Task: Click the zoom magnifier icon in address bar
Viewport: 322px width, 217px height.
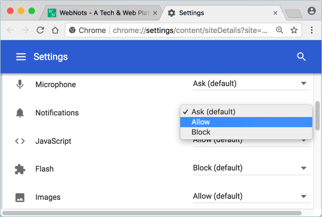Action: click(279, 30)
